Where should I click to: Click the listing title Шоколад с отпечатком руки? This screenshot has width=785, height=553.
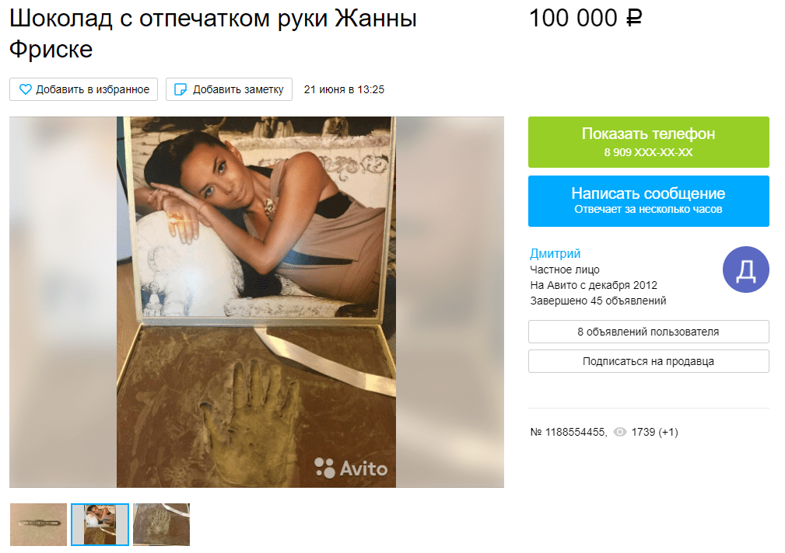(212, 33)
